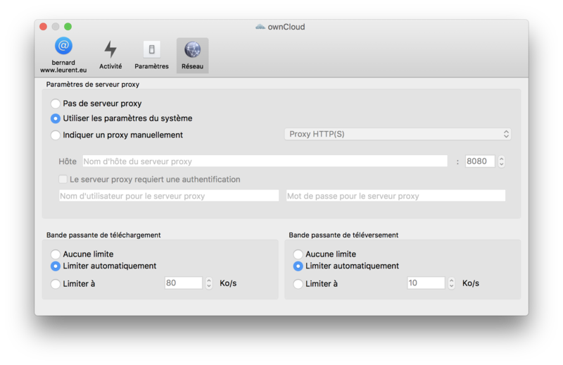Click the ownCloud cloud icon in title bar
This screenshot has height=365, width=563.
(260, 27)
